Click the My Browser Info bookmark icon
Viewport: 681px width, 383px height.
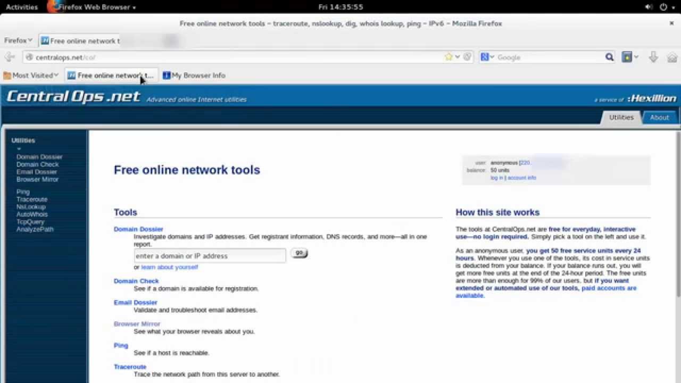pyautogui.click(x=167, y=76)
